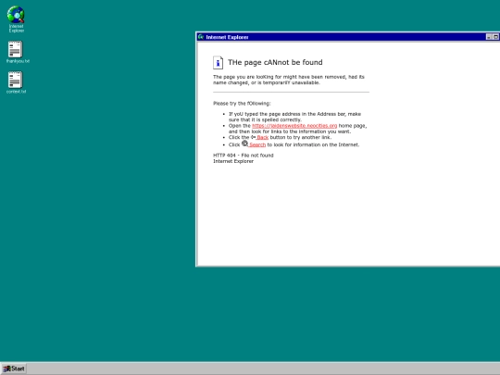Click the 'THe page cANnot be found' heading
Image resolution: width=500 pixels, height=375 pixels.
click(275, 62)
